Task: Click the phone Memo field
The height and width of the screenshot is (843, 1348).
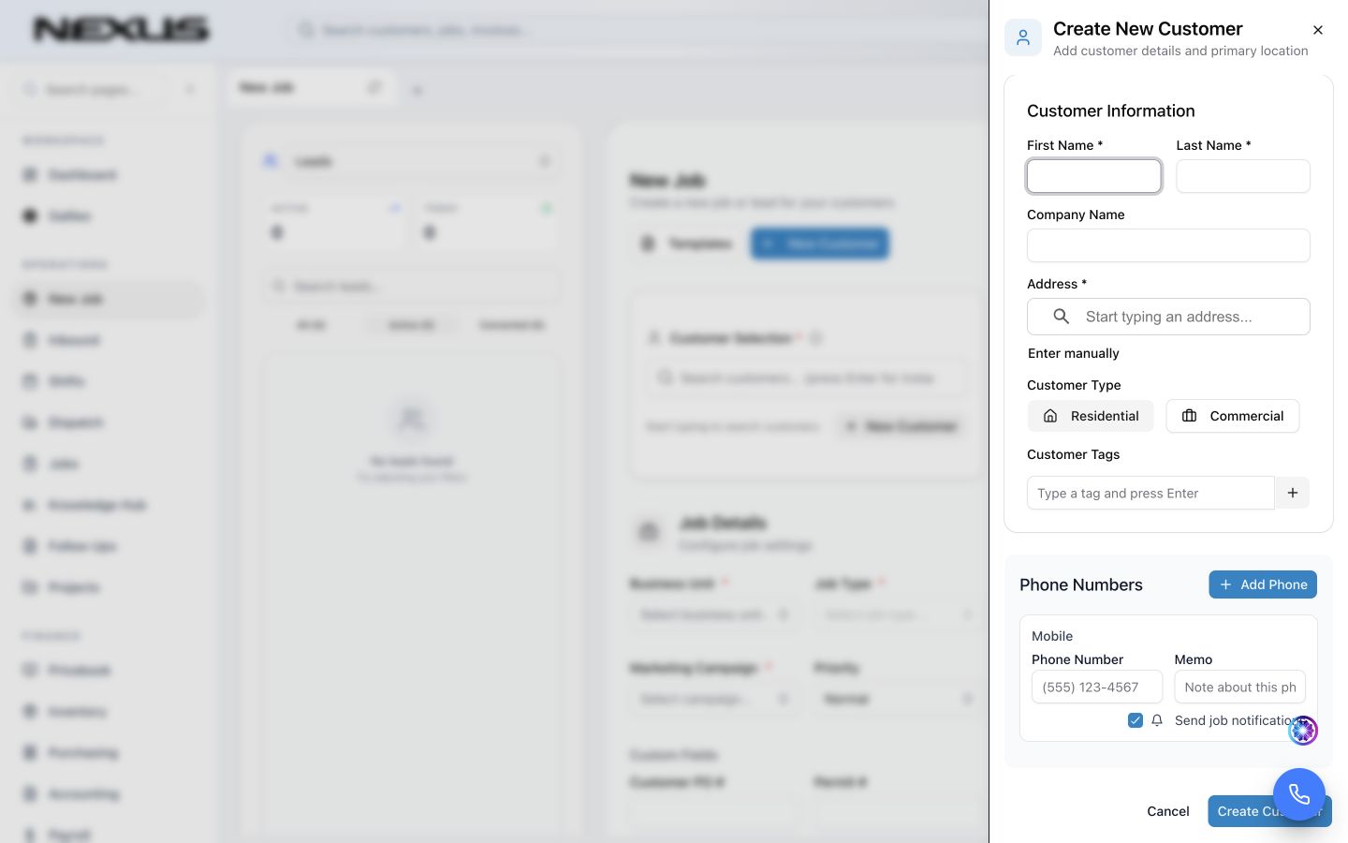Action: (1239, 687)
